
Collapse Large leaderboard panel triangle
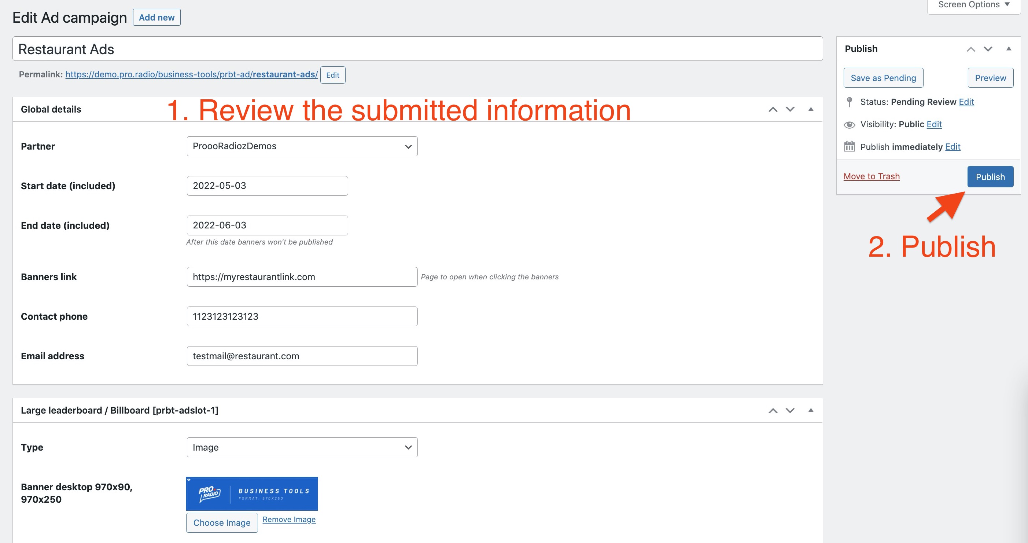click(811, 410)
